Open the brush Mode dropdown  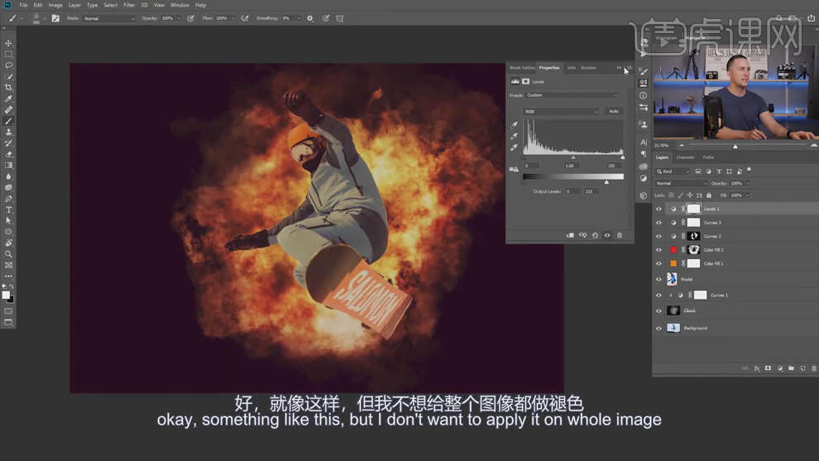108,18
